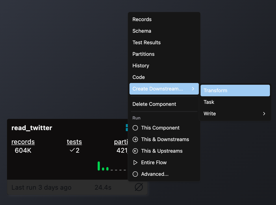Click the checkmark 2 tests value
Viewport: 276px width, 205px height.
tap(75, 150)
